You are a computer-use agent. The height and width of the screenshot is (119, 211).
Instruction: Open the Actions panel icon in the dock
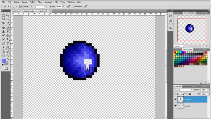coord(170,21)
